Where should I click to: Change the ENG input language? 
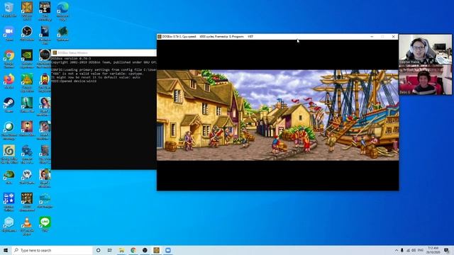(421, 250)
